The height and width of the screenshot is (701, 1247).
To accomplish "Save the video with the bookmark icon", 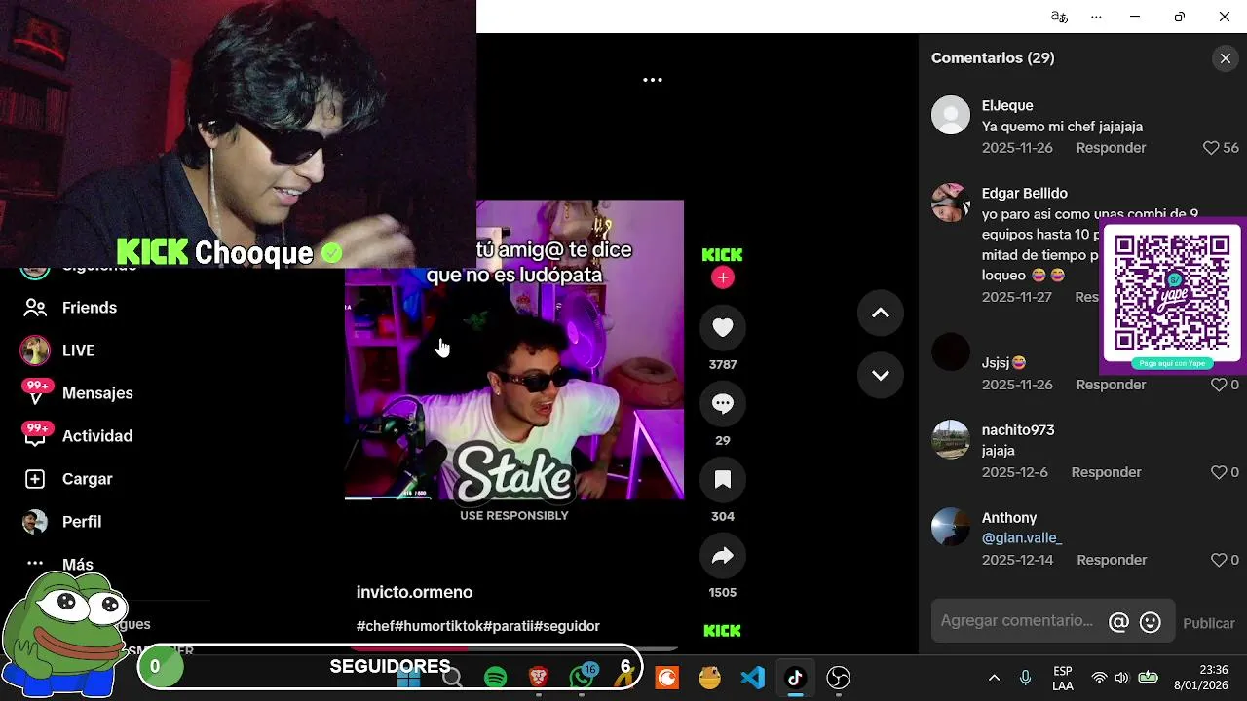I will click(723, 480).
